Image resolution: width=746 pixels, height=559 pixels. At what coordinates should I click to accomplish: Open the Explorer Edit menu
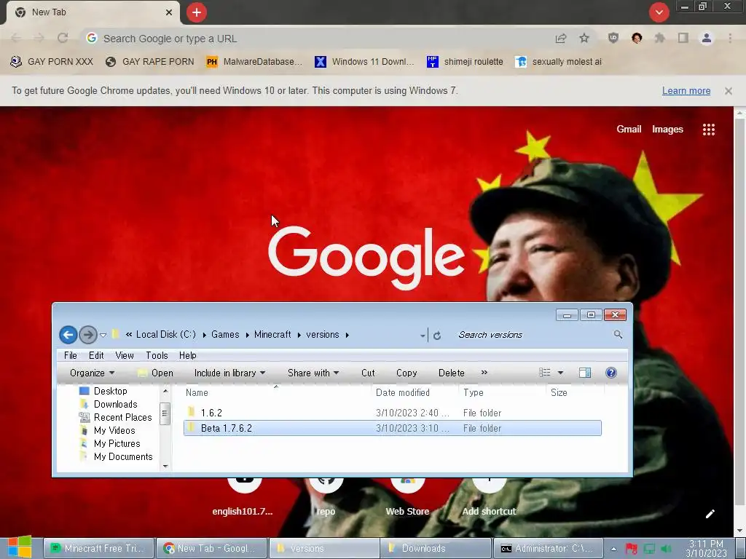(96, 355)
